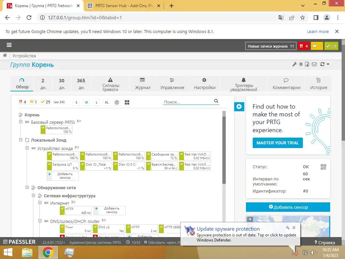Open the sunburst view gear icon
The width and height of the screenshot is (345, 259).
(117, 103)
